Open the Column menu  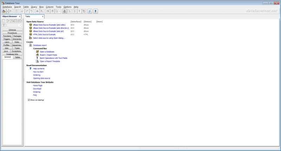coord(50,7)
